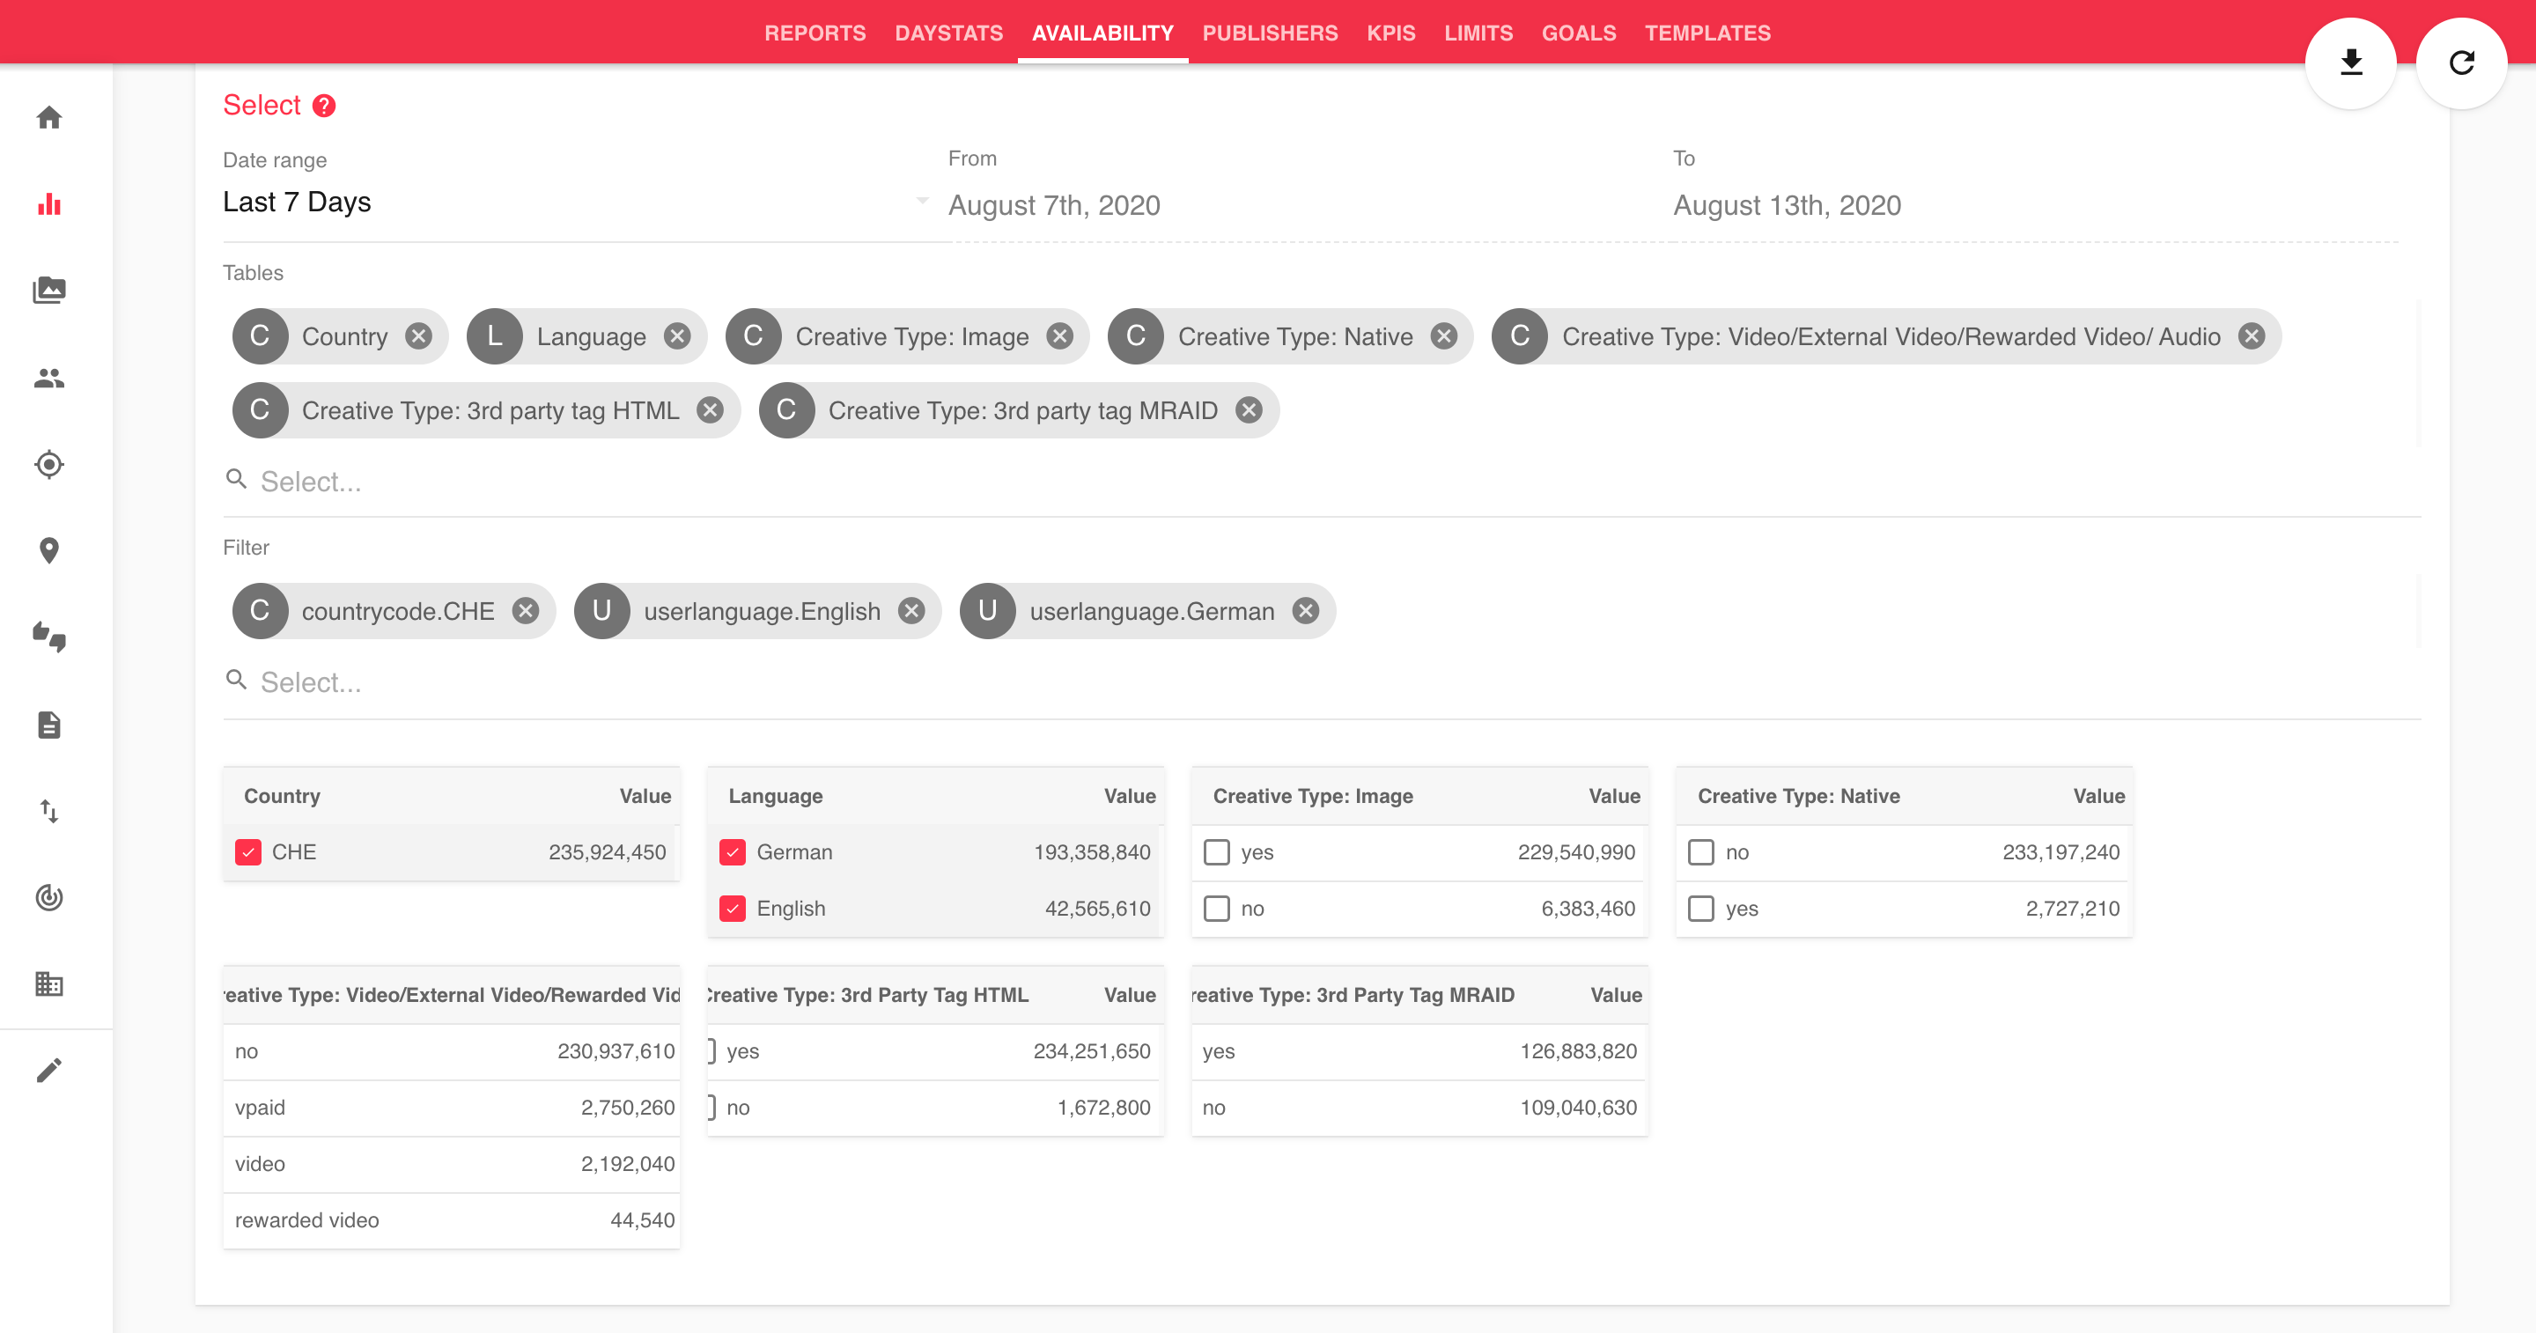Viewport: 2536px width, 1333px height.
Task: Check 'yes' in Creative Type: Image table
Action: (1217, 852)
